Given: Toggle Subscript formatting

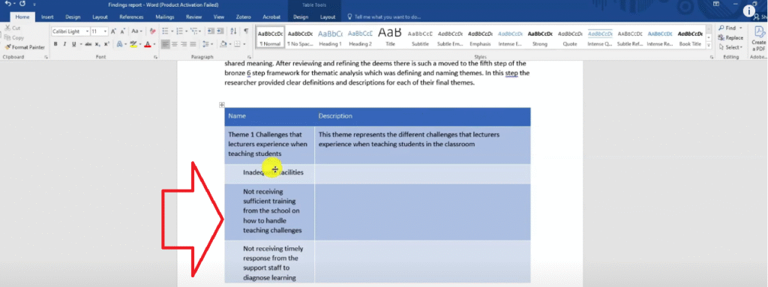Looking at the screenshot, I should click(98, 44).
